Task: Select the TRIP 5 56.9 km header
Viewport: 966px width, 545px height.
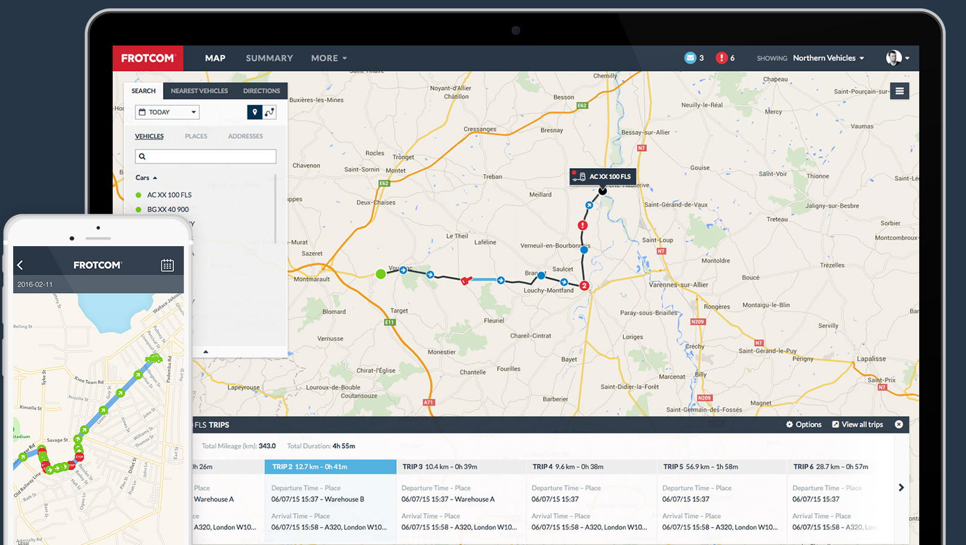Action: click(x=722, y=467)
